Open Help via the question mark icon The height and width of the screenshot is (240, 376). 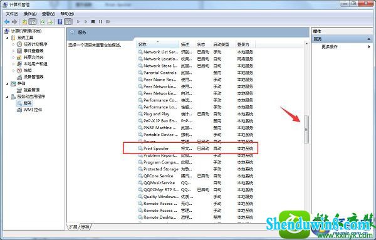60,22
